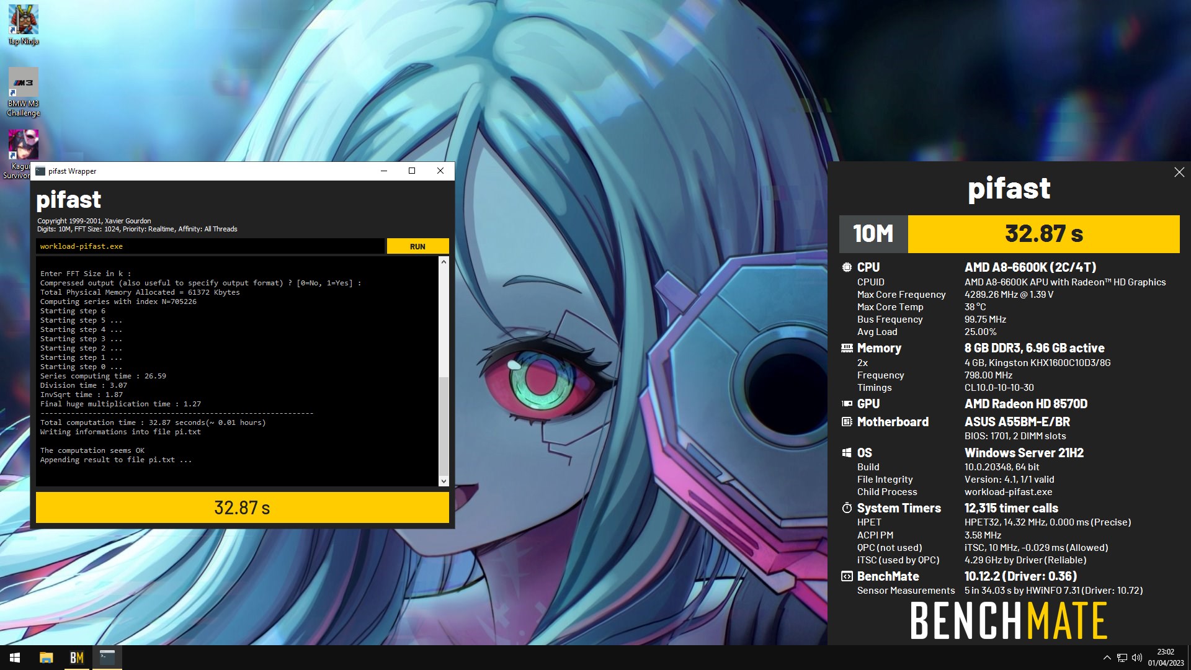Open File Explorer from the taskbar
This screenshot has width=1191, height=670.
46,658
